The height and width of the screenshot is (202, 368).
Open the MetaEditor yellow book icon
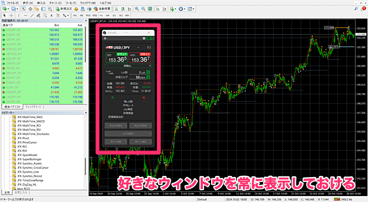tap(76, 9)
